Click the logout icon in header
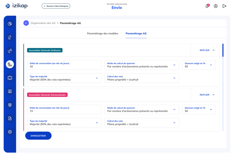The height and width of the screenshot is (157, 234). (224, 6)
